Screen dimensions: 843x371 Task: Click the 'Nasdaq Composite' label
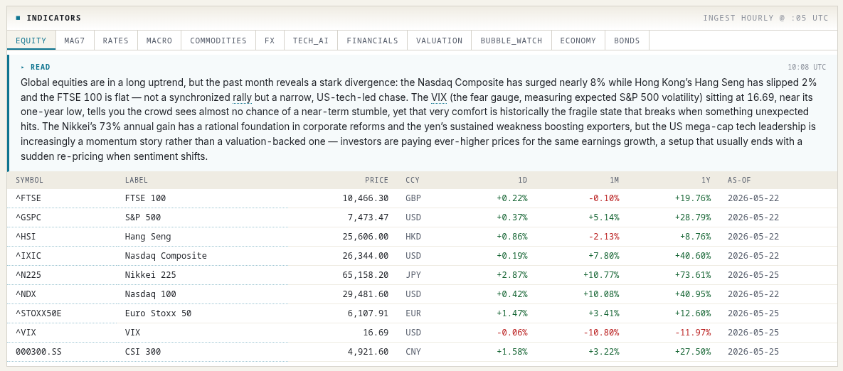click(x=166, y=256)
